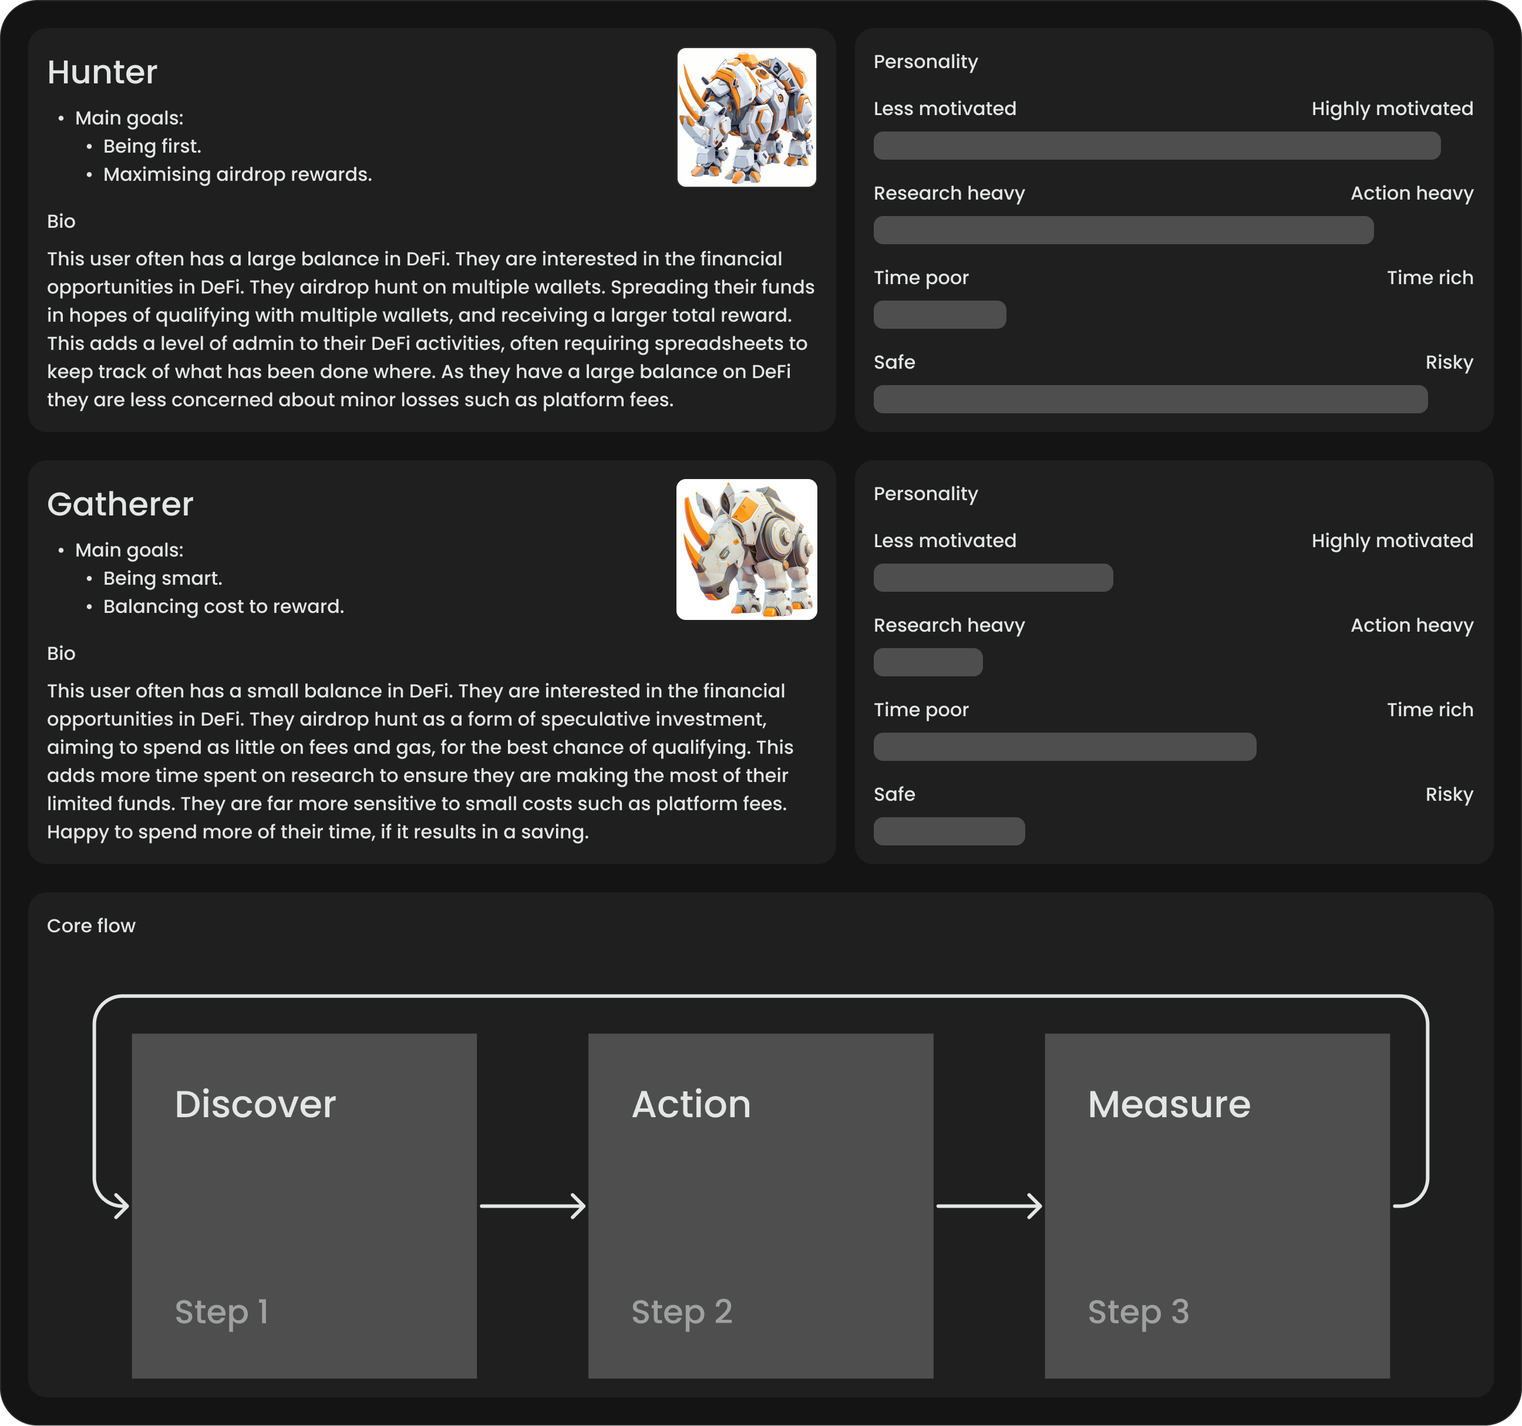Select the Measure Step 3 box
The image size is (1522, 1426).
point(1217,1206)
